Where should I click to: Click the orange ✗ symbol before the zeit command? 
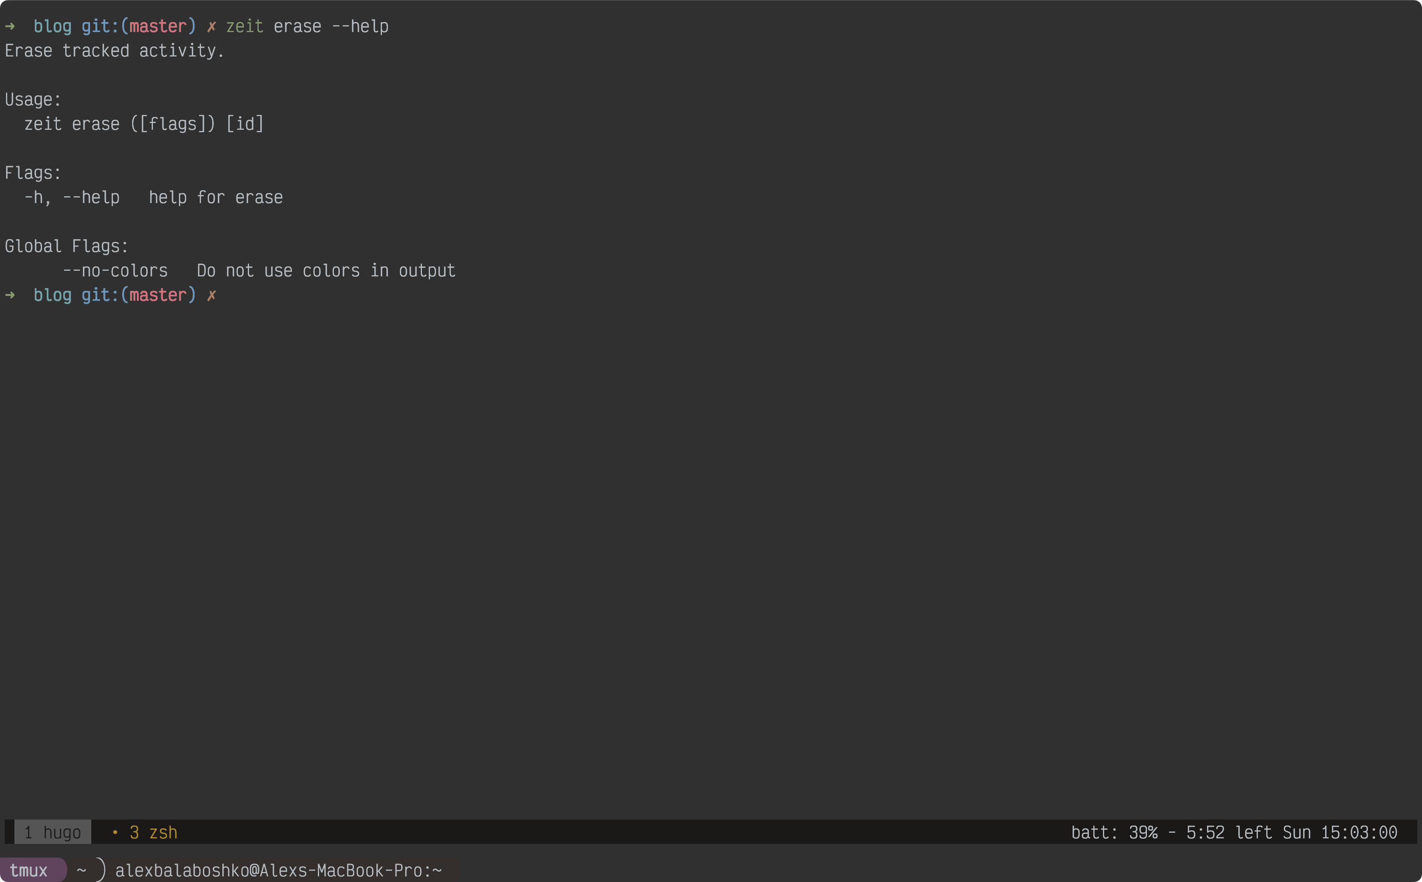point(212,26)
